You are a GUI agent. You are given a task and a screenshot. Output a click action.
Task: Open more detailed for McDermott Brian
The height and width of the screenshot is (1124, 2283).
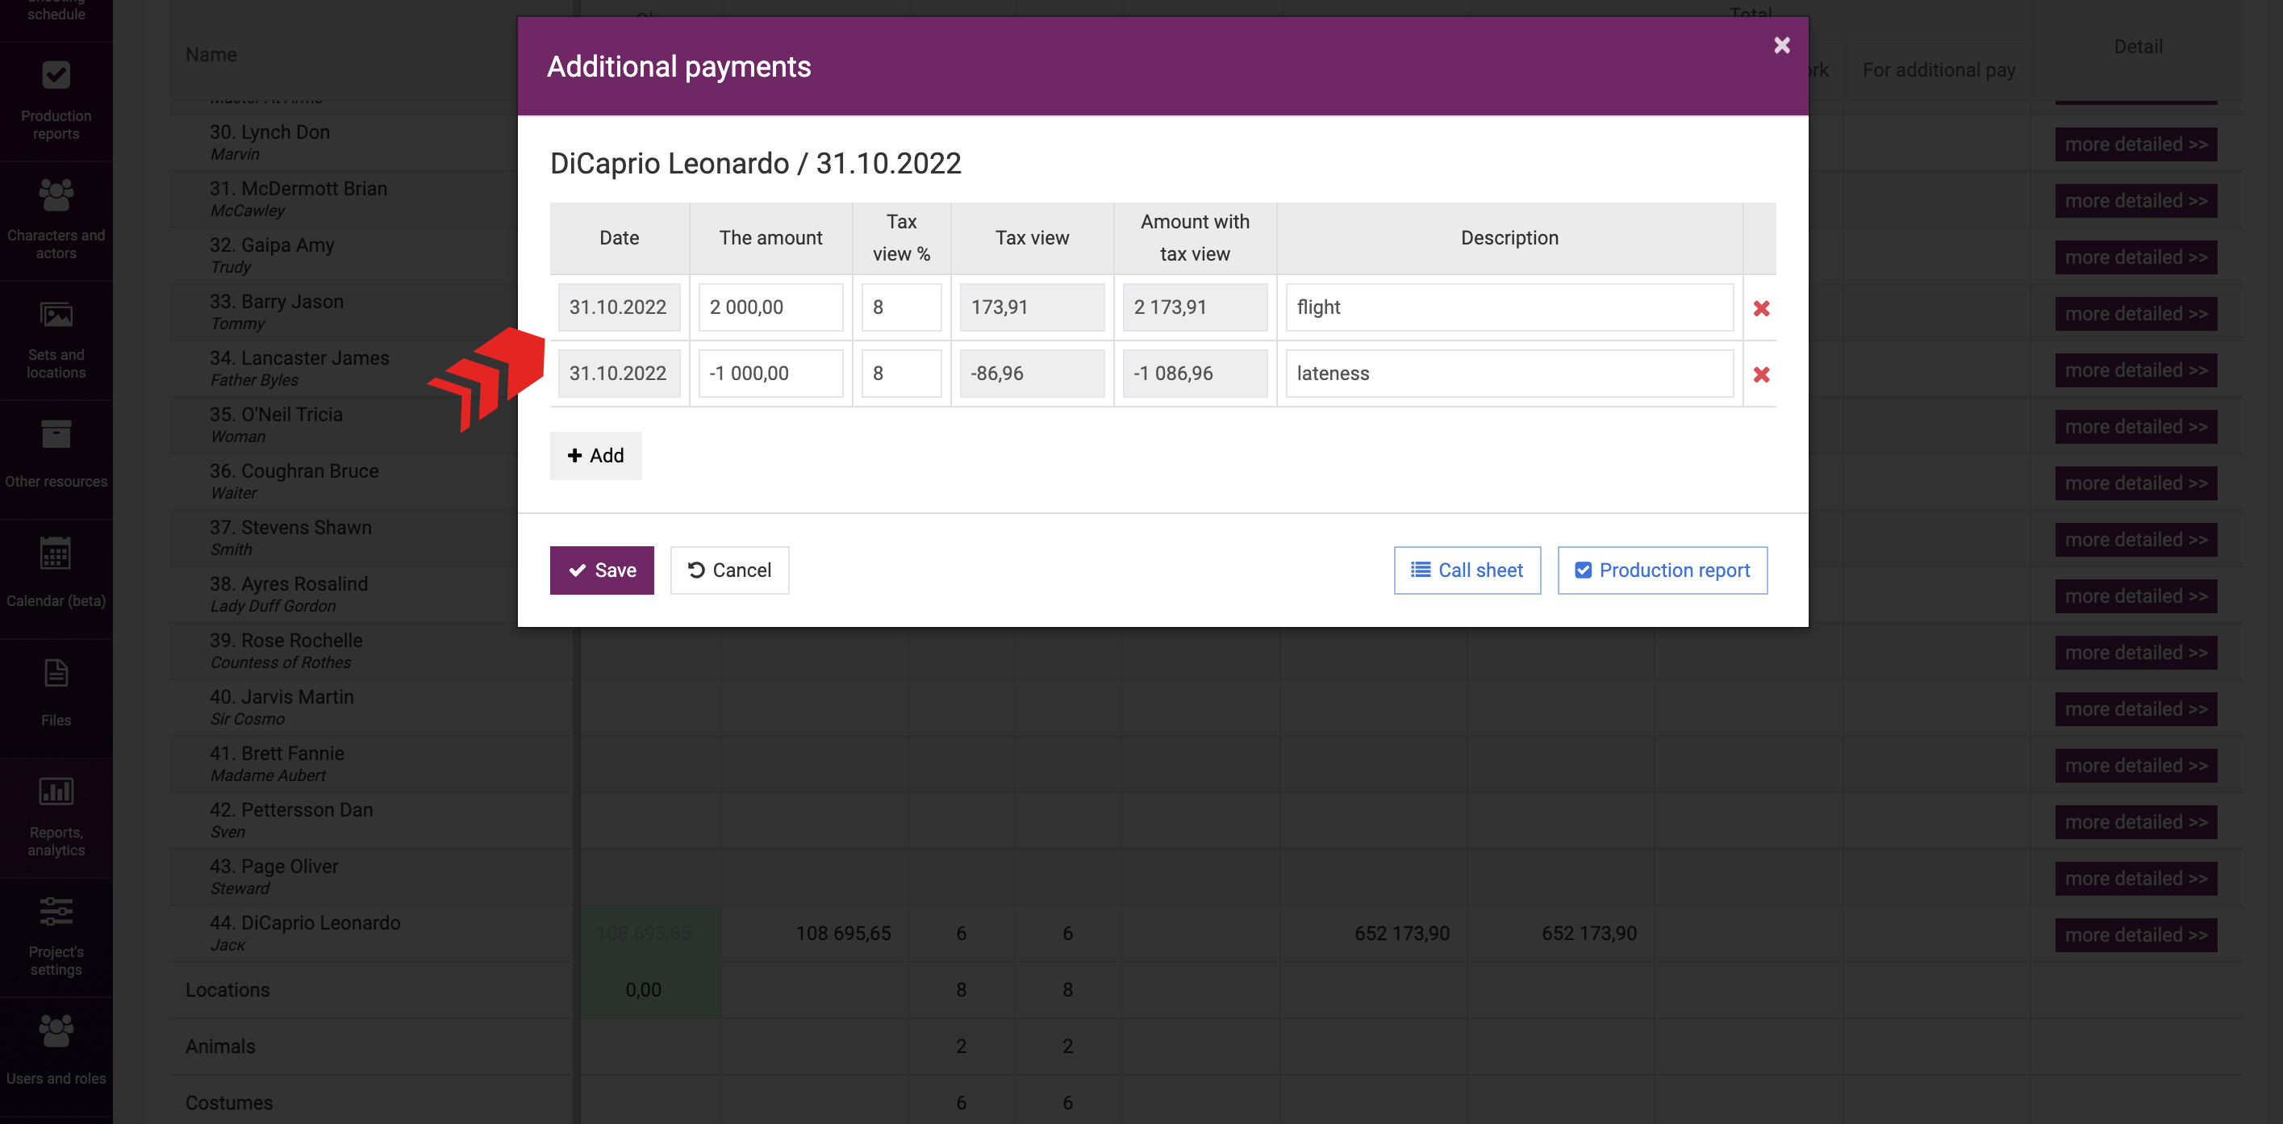click(2136, 201)
